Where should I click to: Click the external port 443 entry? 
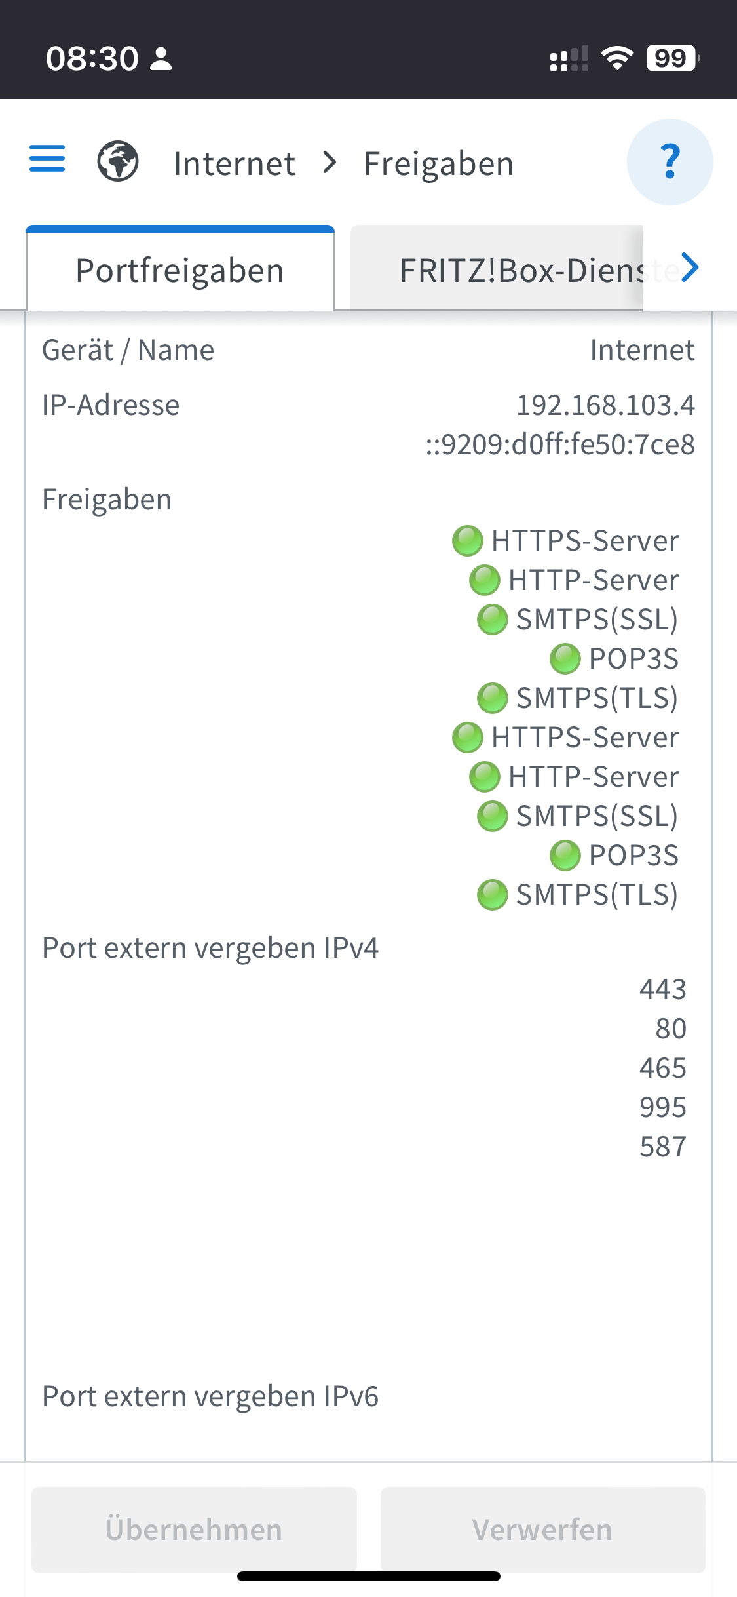click(x=662, y=989)
